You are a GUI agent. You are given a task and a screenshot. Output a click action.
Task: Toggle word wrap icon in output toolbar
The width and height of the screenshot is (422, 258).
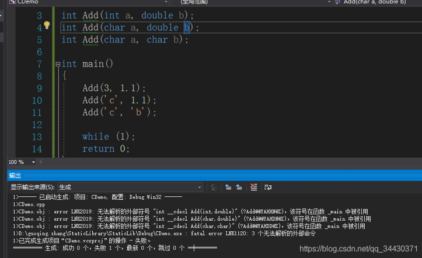(x=268, y=187)
